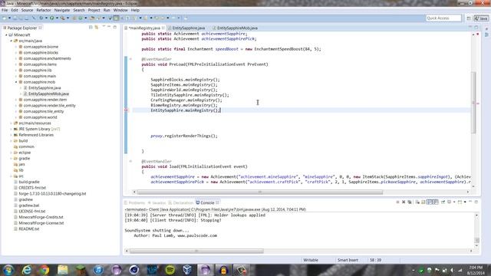The width and height of the screenshot is (491, 276).
Task: Open the Window menu
Action: pos(120,10)
